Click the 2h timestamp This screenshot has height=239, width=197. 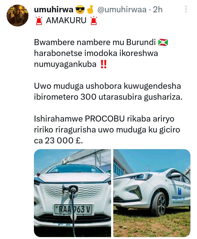click(x=158, y=10)
